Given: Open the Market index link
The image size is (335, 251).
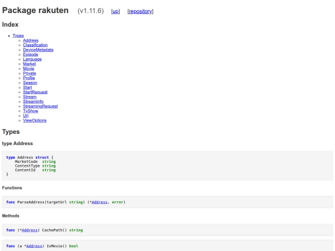Looking at the screenshot, I should [x=29, y=64].
